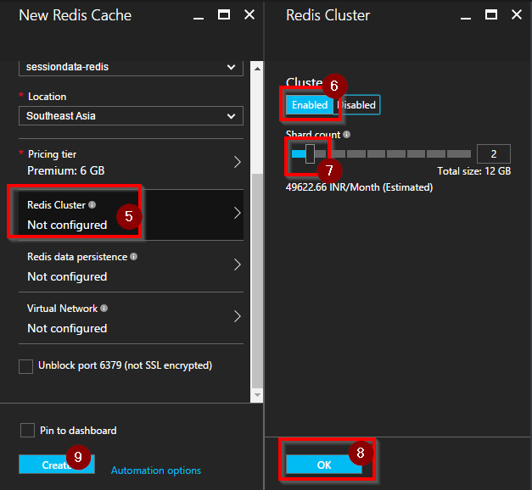Open Automation options link
Image resolution: width=532 pixels, height=490 pixels.
[x=156, y=471]
